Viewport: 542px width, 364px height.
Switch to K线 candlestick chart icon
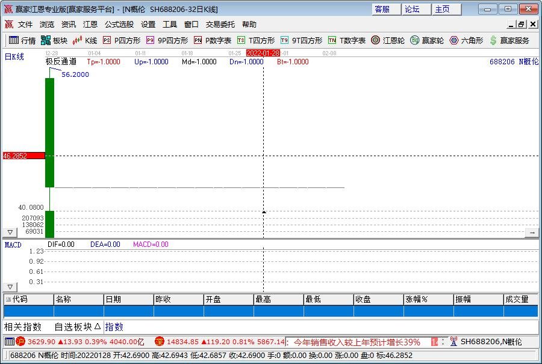pyautogui.click(x=85, y=40)
